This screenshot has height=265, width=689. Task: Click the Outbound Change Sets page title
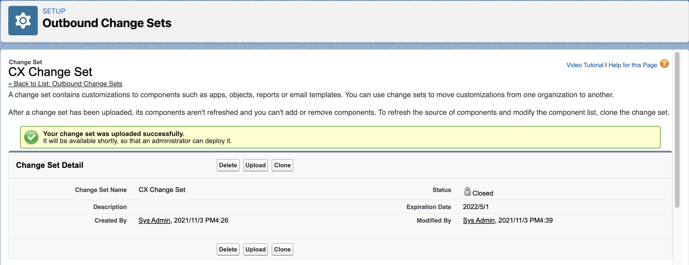coord(107,23)
